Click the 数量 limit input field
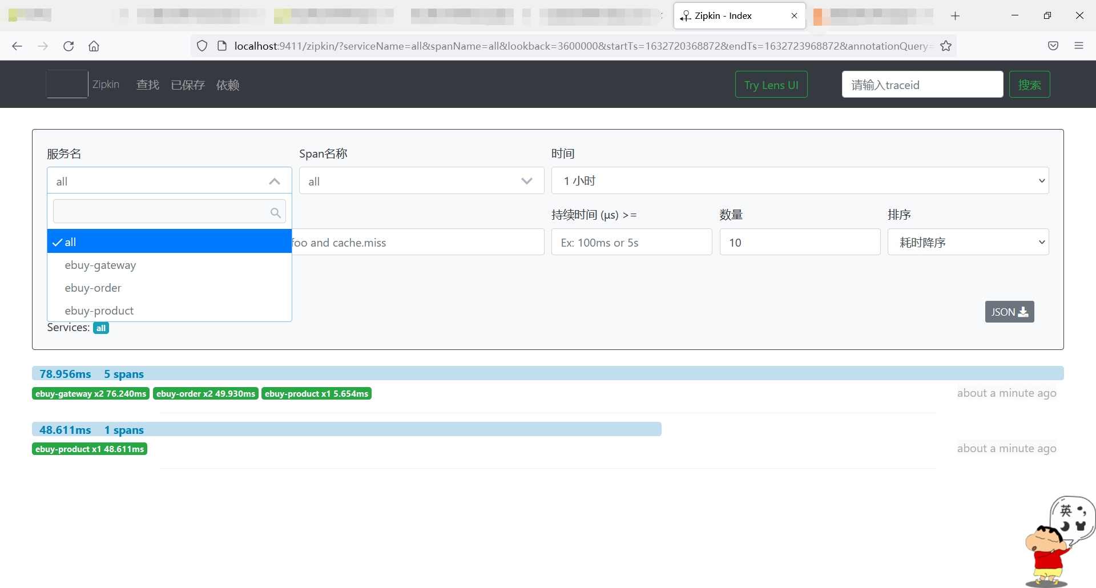Image resolution: width=1096 pixels, height=588 pixels. coord(800,242)
